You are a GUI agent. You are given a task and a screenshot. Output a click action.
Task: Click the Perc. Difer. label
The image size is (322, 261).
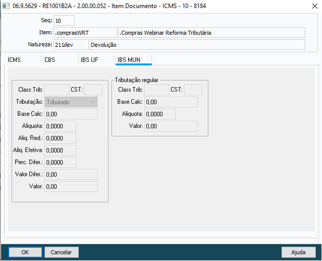click(29, 162)
